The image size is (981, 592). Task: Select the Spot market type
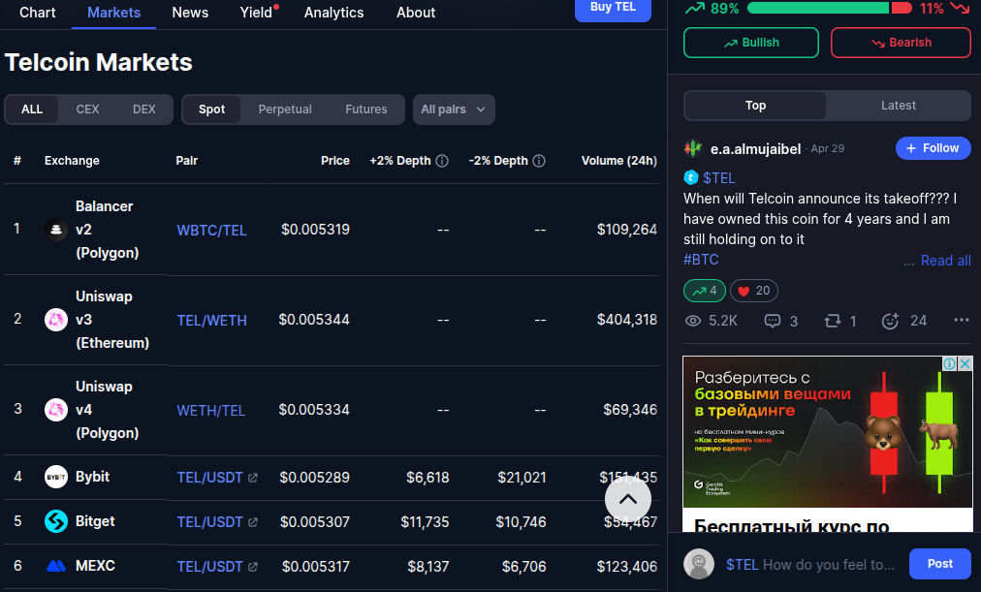coord(211,109)
